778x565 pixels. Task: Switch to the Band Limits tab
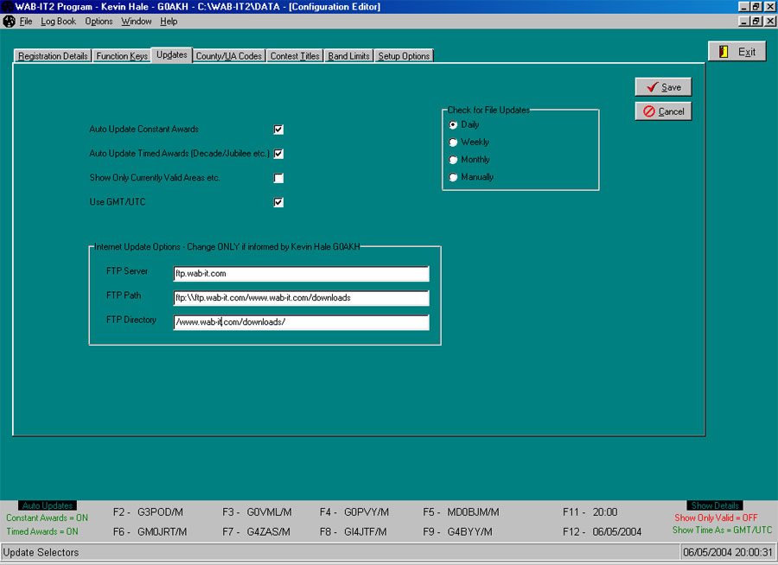(x=348, y=54)
